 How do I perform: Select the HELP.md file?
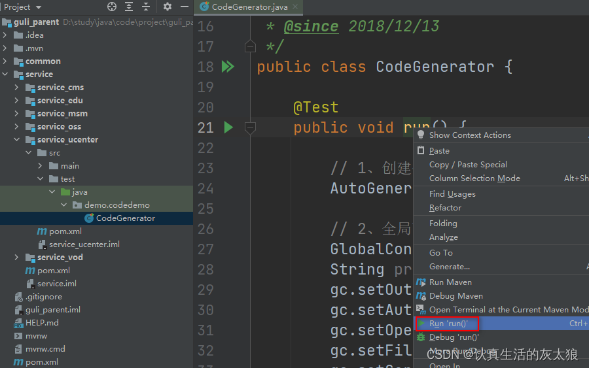(36, 323)
